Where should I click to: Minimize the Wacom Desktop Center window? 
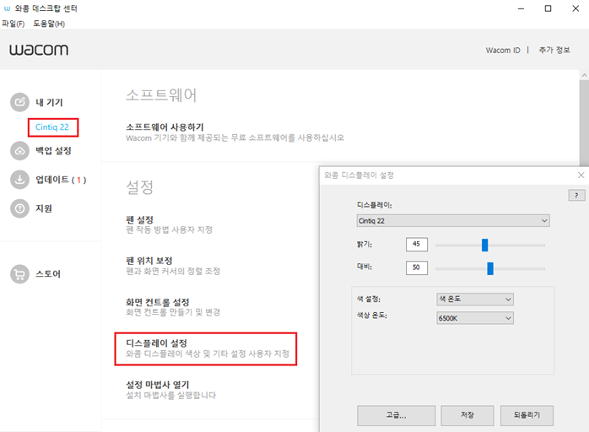(521, 8)
